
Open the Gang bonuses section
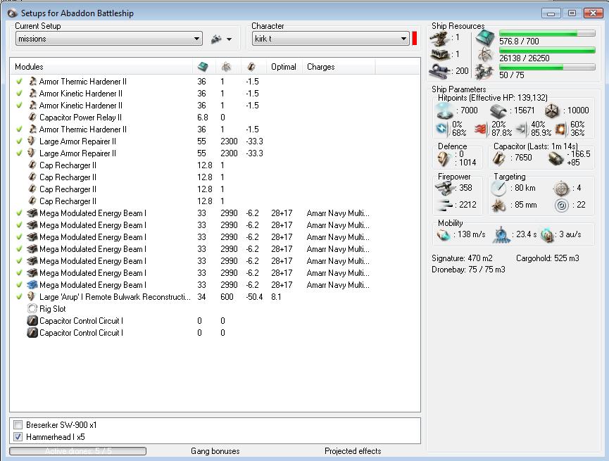click(215, 451)
